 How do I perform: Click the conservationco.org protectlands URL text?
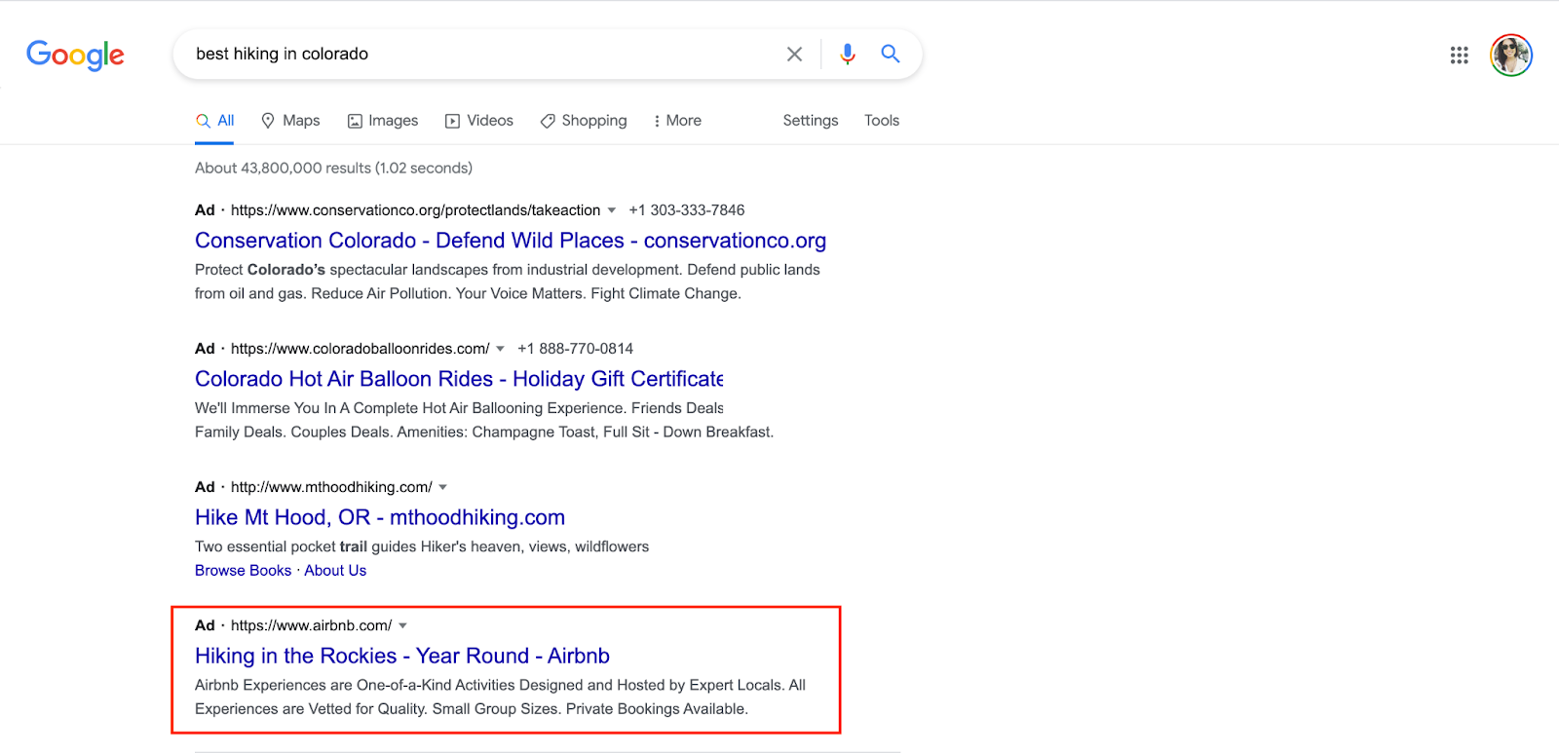pyautogui.click(x=416, y=210)
